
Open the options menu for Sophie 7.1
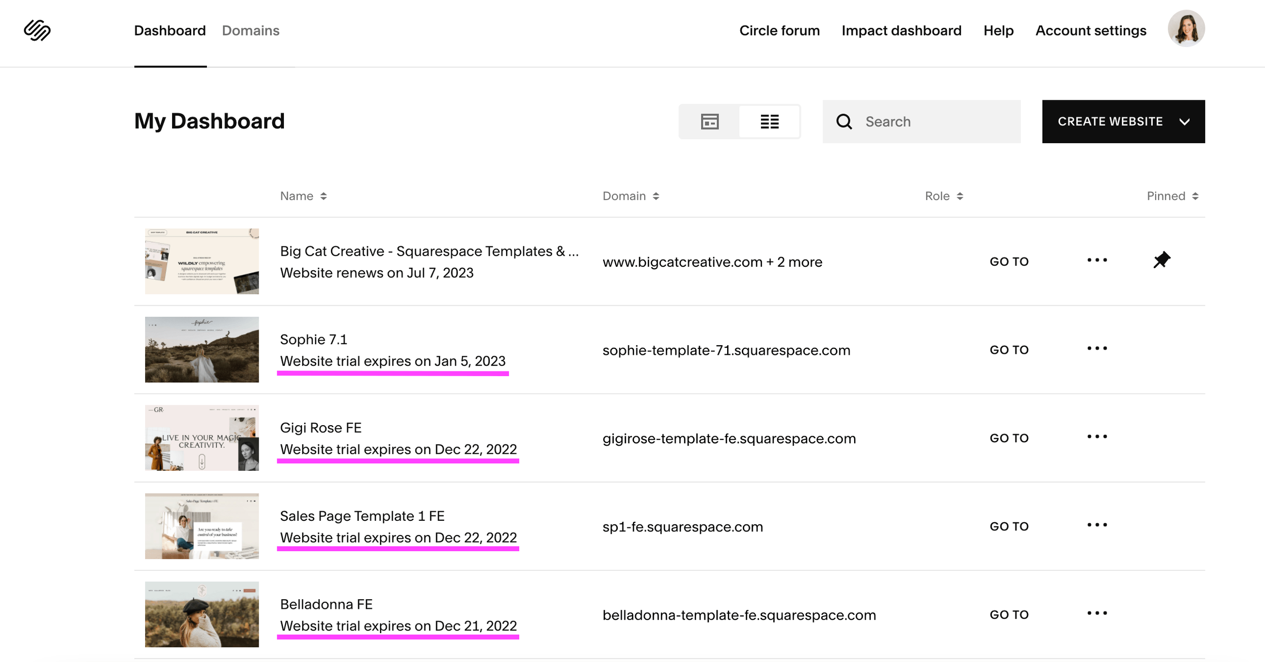[x=1097, y=348]
